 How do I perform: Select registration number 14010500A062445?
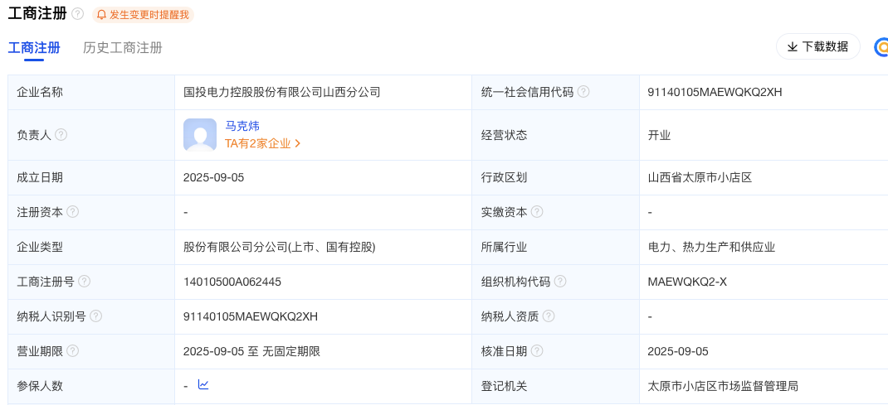tap(232, 282)
